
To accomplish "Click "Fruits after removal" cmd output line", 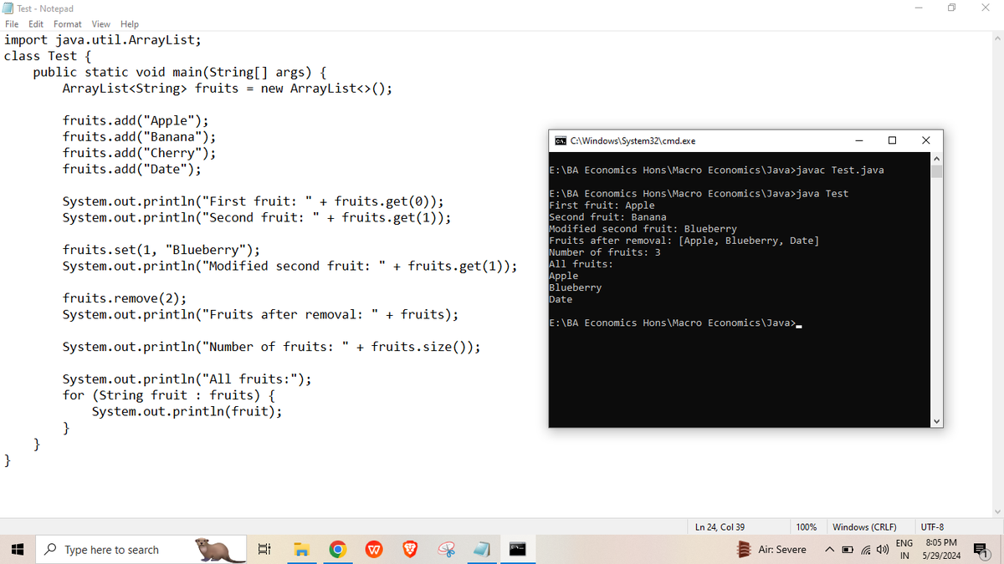I will coord(684,241).
